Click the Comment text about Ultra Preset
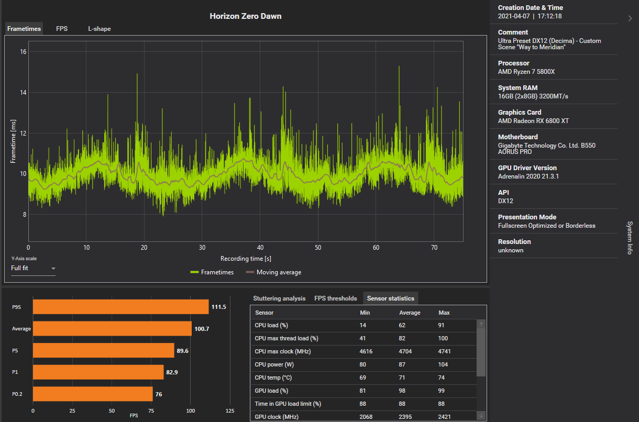This screenshot has width=639, height=422. [549, 45]
